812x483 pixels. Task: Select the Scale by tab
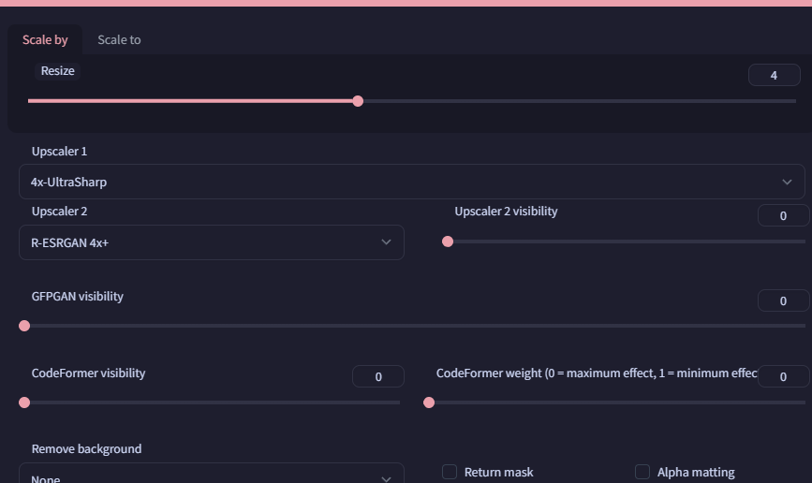click(x=45, y=40)
